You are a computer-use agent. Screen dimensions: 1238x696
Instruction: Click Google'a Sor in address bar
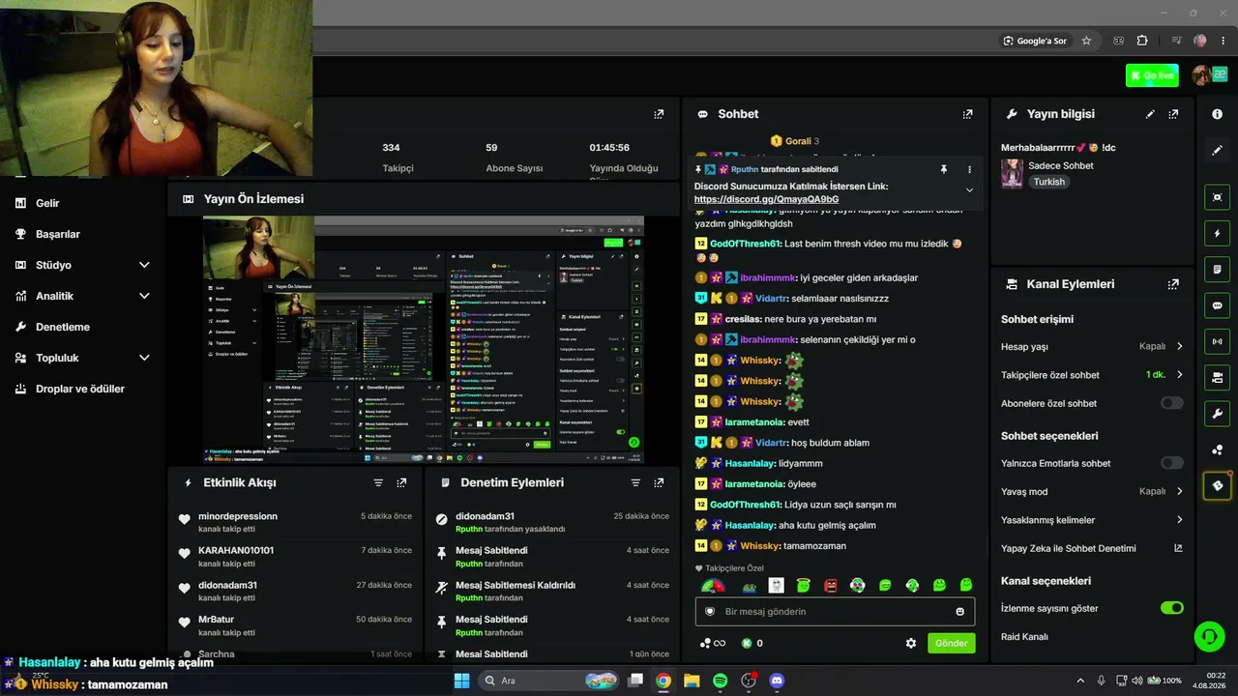(1035, 41)
